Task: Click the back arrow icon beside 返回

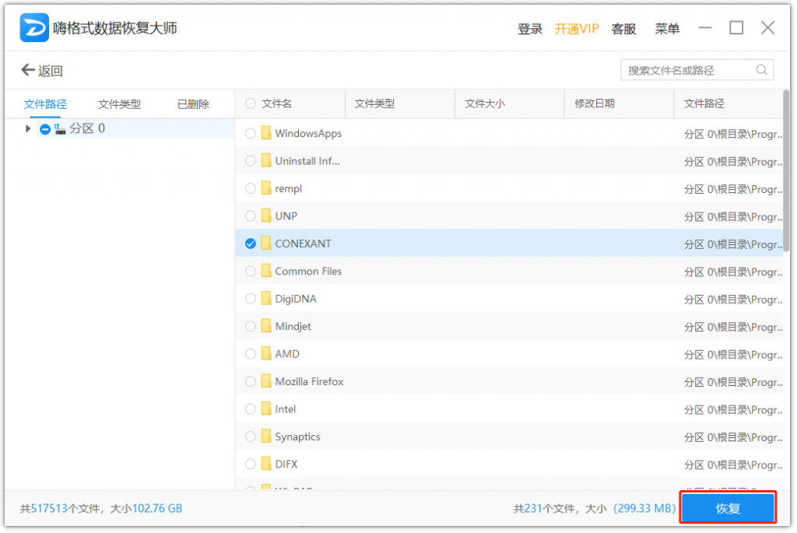Action: click(x=27, y=69)
